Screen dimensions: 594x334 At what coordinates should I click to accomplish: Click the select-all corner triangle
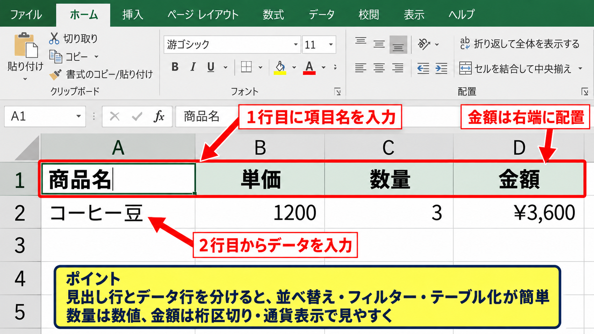pyautogui.click(x=27, y=148)
